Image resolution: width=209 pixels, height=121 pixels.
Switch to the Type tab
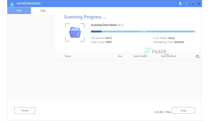[x=43, y=10]
